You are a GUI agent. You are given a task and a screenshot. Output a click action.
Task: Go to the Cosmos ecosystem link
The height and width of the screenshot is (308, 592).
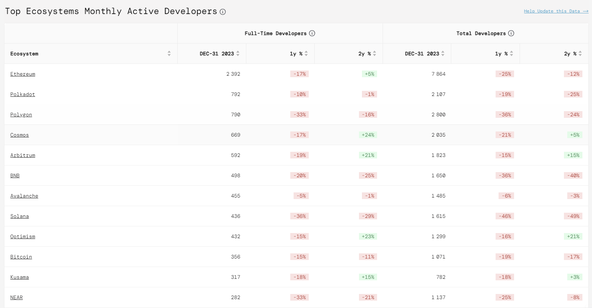[20, 135]
